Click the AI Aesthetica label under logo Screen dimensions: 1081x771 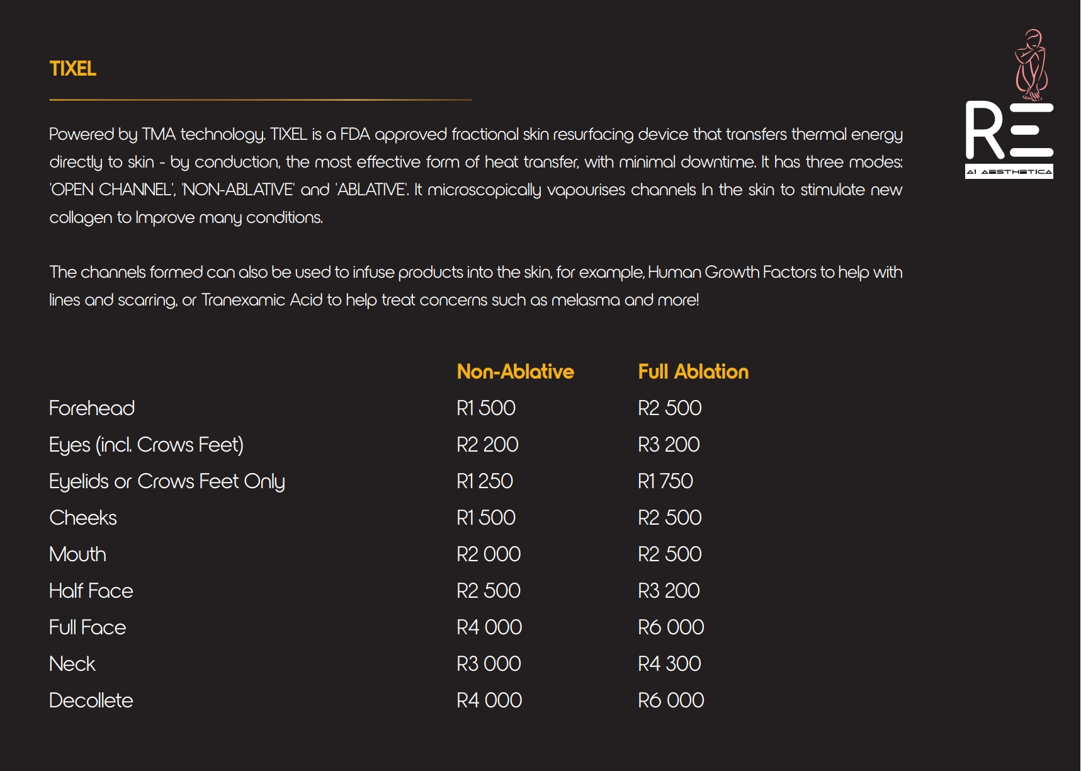coord(1009,171)
